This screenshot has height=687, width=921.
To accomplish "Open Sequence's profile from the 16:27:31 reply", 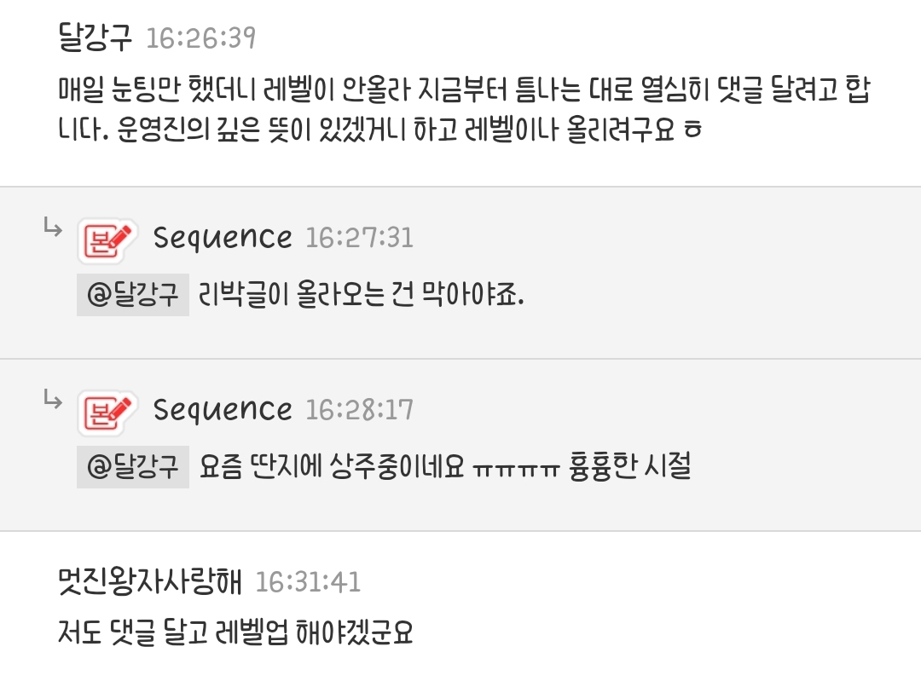I will point(223,239).
